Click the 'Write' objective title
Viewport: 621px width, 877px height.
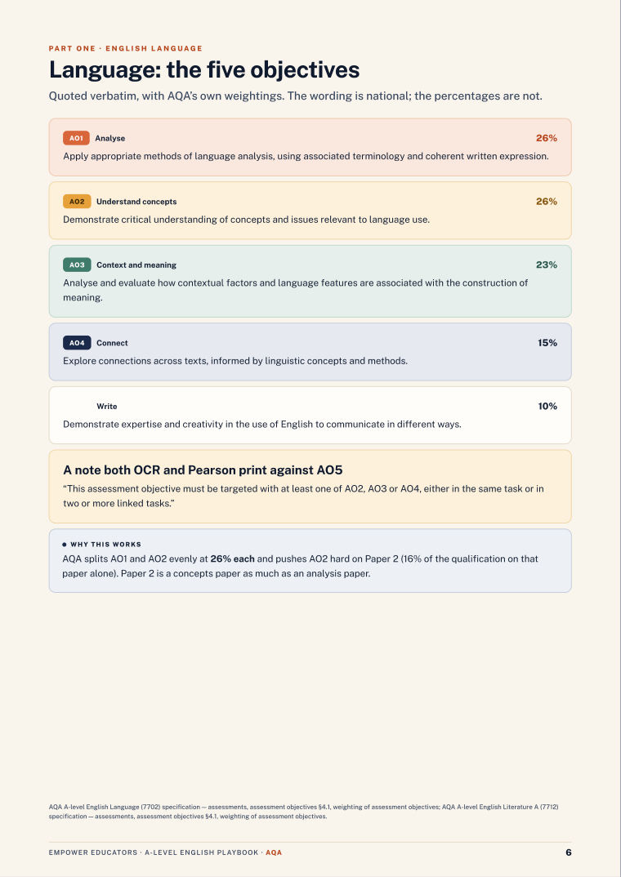(x=107, y=407)
